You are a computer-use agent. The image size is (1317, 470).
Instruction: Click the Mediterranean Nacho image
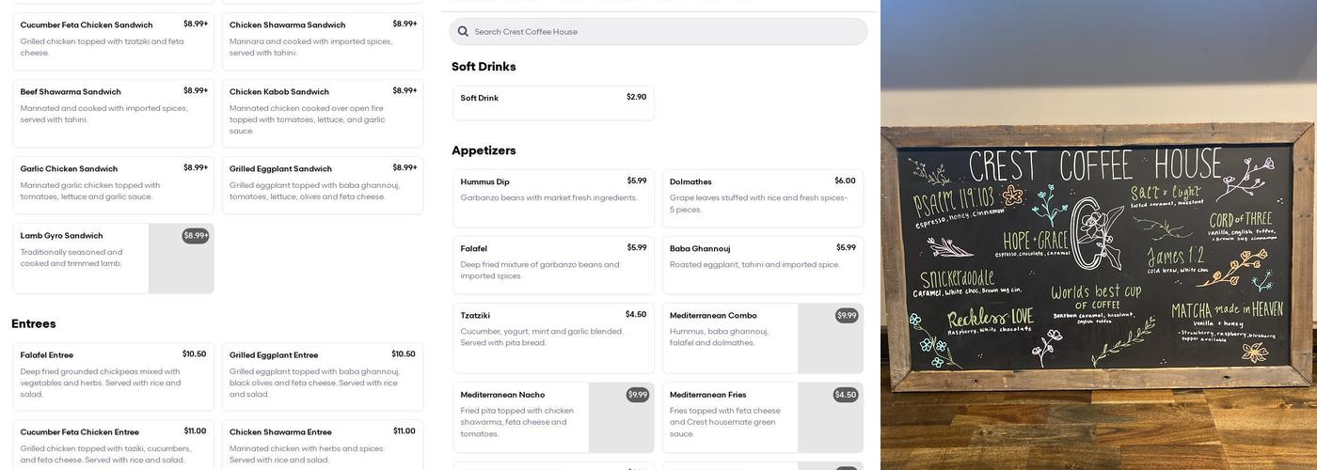tap(621, 417)
